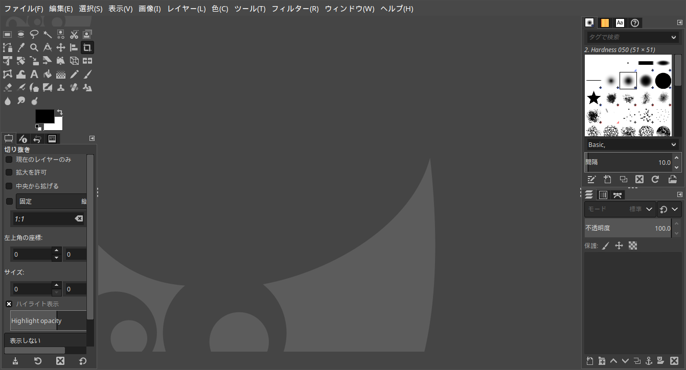The height and width of the screenshot is (370, 686).
Task: Select the Color Picker eyedropper tool
Action: (x=21, y=47)
